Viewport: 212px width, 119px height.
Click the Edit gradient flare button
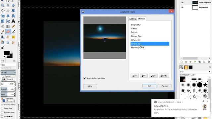[144, 76]
